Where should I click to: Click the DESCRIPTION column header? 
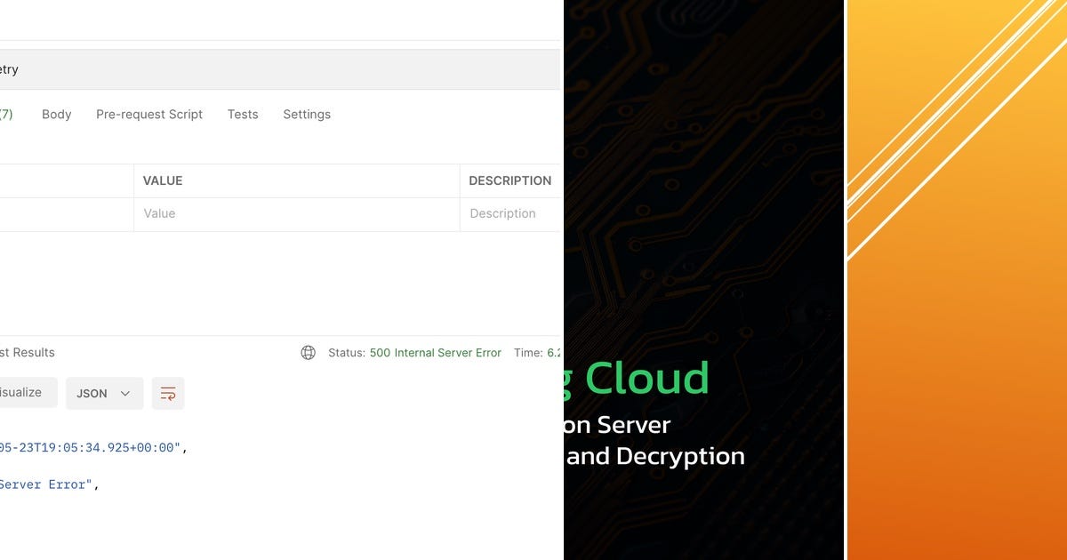(510, 180)
